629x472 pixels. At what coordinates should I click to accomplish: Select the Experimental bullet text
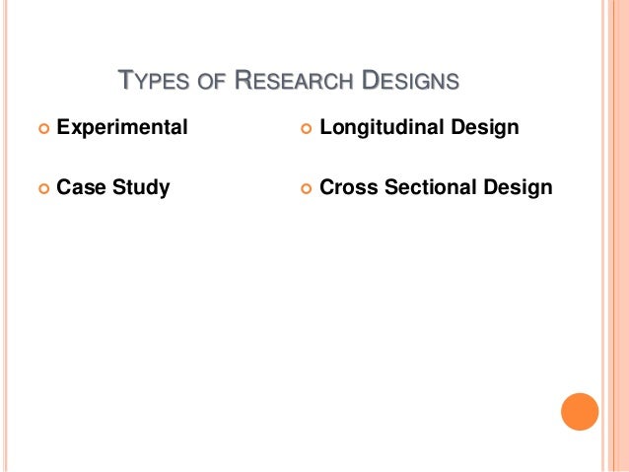[121, 127]
